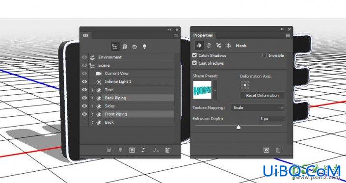
Task: Click the Infinite Light 1 sun icon
Action: (x=99, y=82)
